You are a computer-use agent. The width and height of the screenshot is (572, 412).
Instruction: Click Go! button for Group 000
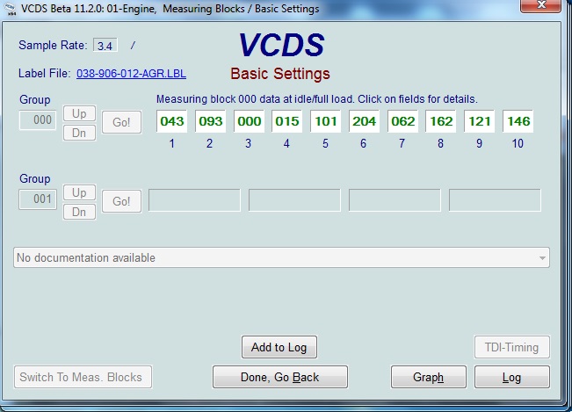(x=121, y=122)
